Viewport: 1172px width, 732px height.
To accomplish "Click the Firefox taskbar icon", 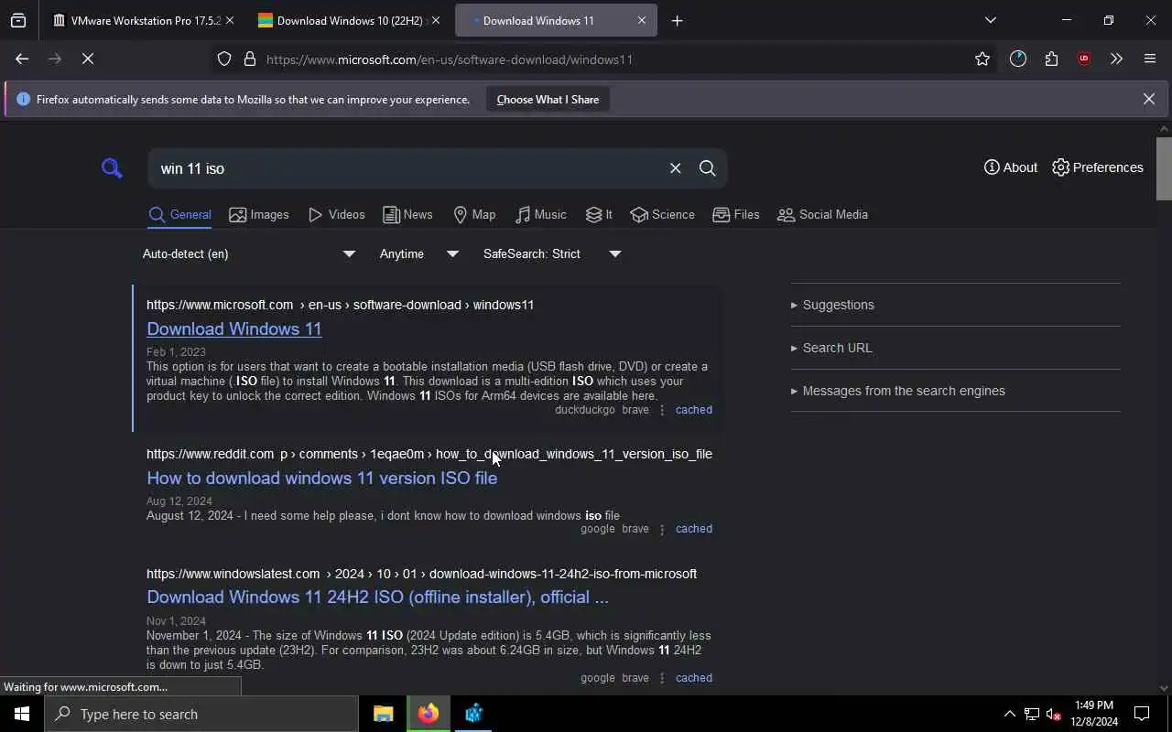I will coord(429,714).
